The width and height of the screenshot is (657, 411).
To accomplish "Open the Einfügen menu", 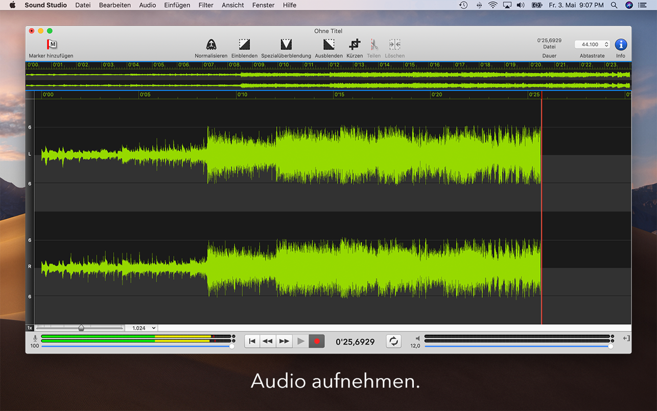I will pos(177,5).
